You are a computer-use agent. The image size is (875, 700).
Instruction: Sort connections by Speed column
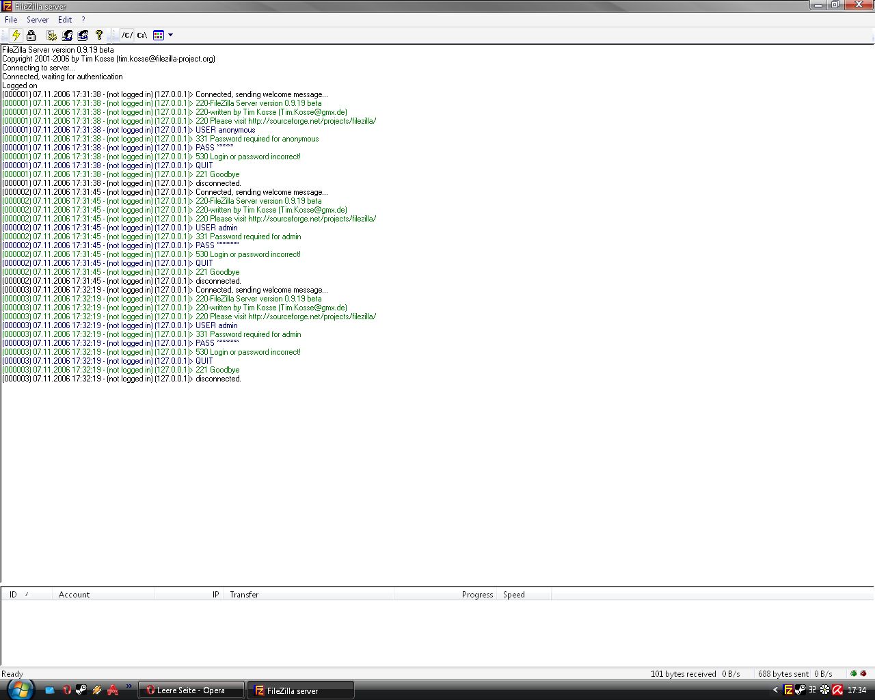[x=524, y=594]
